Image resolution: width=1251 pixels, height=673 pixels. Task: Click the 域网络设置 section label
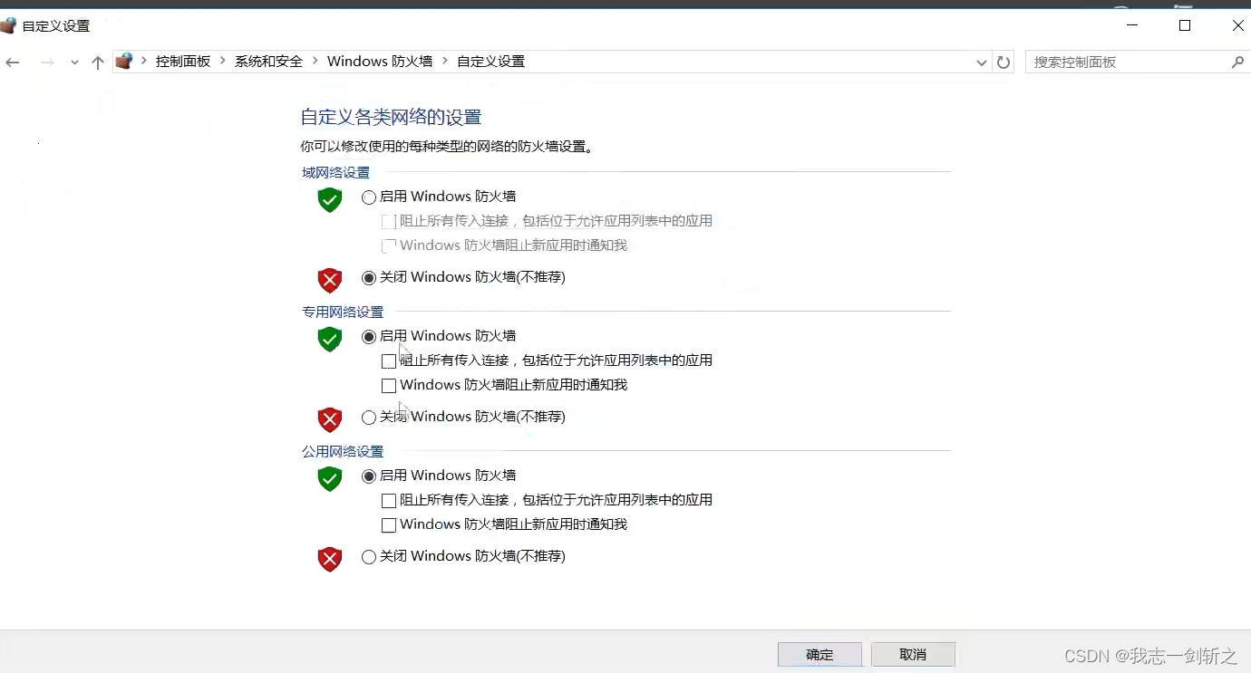pos(336,172)
